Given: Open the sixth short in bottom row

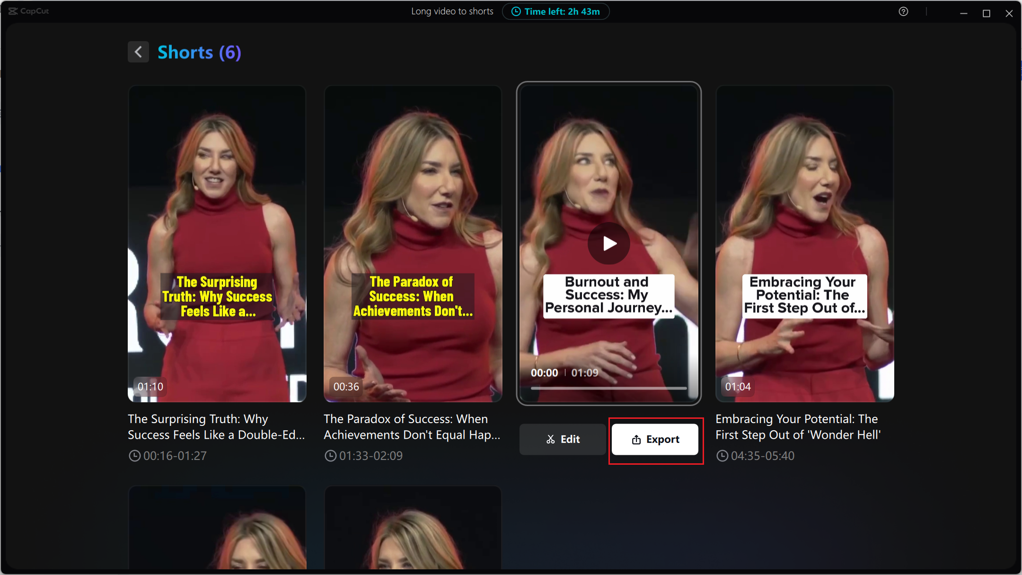Looking at the screenshot, I should [413, 528].
